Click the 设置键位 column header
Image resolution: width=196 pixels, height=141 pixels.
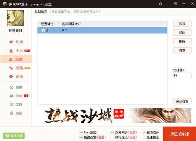(x=47, y=24)
